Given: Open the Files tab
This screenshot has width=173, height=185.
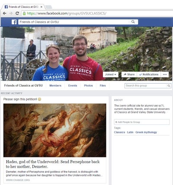Looking at the screenshot, I should [x=103, y=85].
